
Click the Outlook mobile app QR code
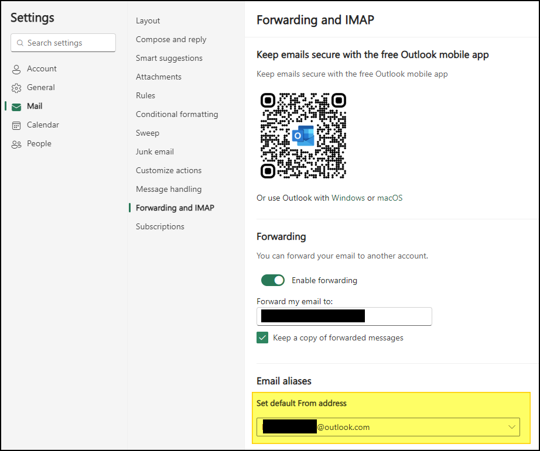[x=303, y=136]
